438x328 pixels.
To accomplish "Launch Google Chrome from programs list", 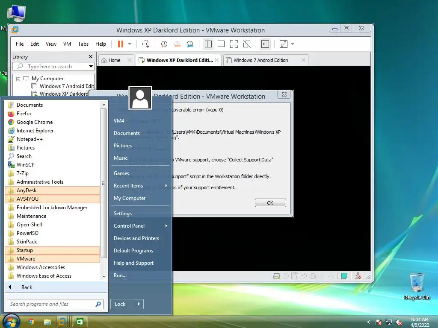I will click(53, 122).
